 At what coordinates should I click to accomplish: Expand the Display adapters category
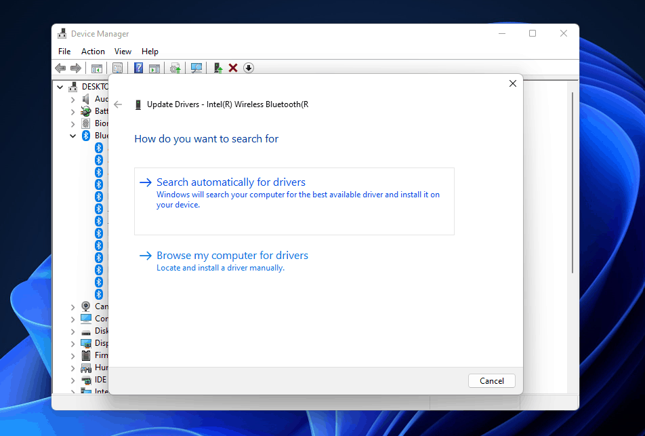tap(72, 342)
